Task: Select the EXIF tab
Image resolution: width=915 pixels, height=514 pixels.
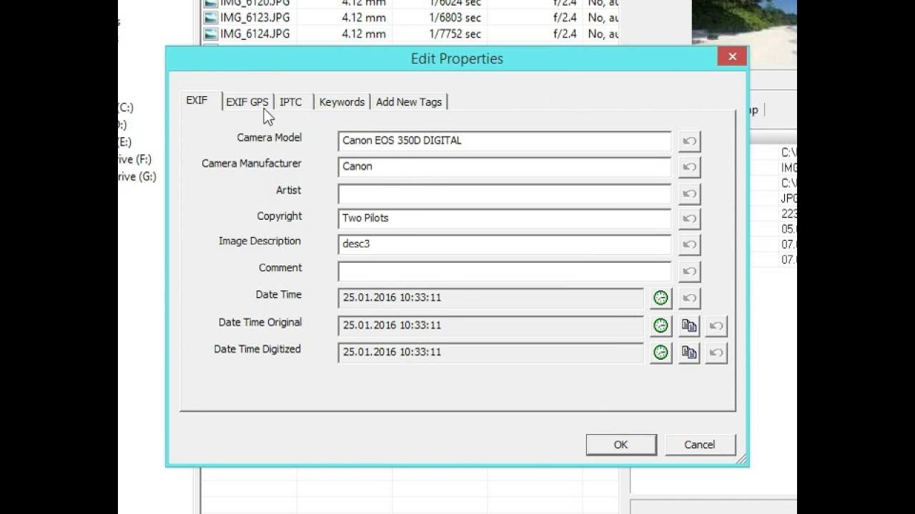Action: pyautogui.click(x=197, y=101)
